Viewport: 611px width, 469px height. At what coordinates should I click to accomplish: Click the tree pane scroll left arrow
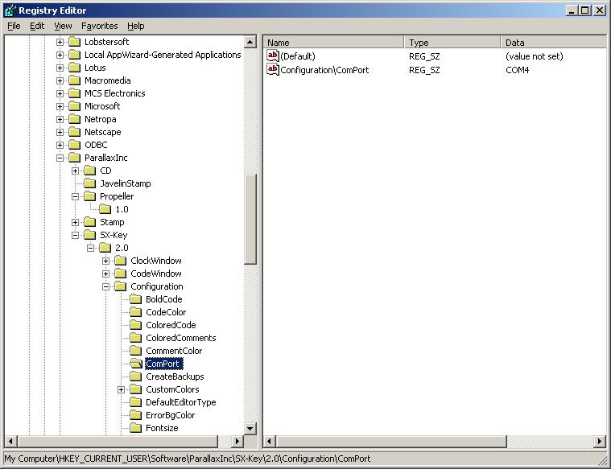pyautogui.click(x=11, y=442)
